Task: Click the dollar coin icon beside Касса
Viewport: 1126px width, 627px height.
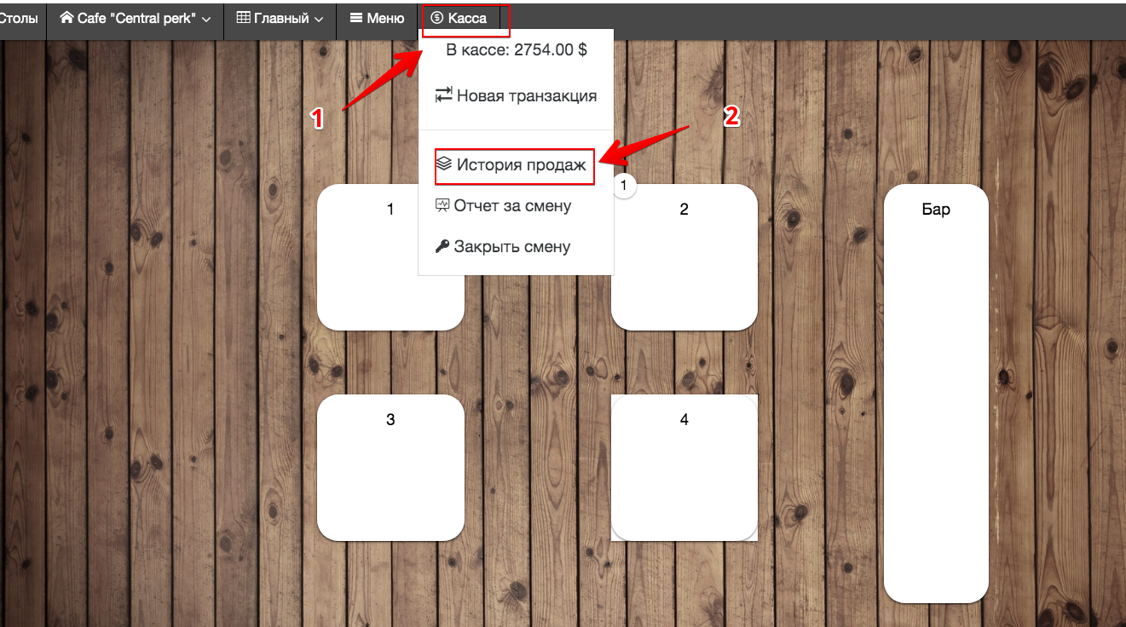Action: pos(437,18)
